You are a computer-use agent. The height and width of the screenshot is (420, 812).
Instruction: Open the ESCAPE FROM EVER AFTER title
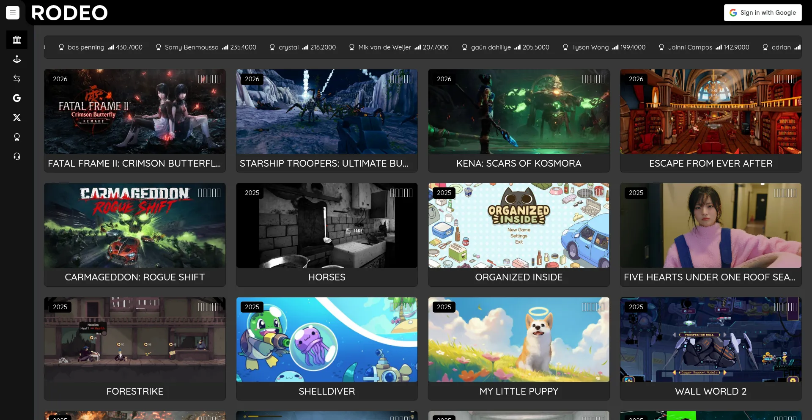click(x=711, y=163)
